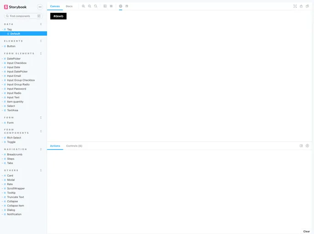Click the Storybook logo
314x234 pixels.
coord(15,7)
